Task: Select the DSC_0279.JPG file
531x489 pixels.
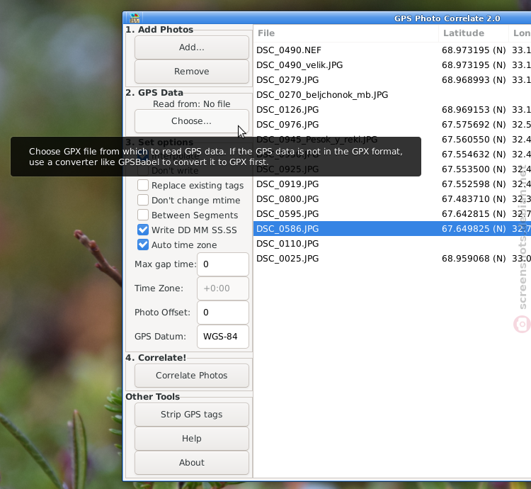Action: pyautogui.click(x=287, y=80)
